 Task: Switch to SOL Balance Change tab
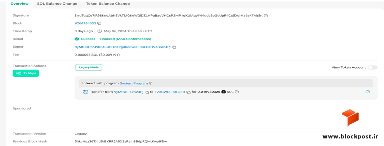[x=57, y=4]
